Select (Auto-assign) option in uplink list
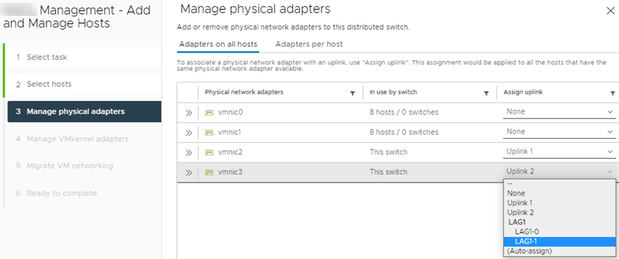619x259 pixels. point(529,251)
